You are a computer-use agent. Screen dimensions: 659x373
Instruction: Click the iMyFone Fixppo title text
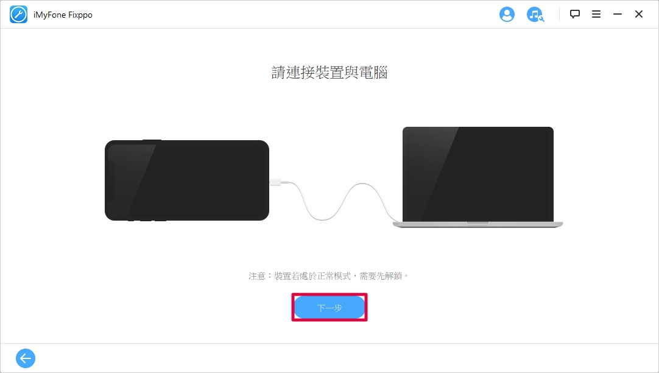pos(63,15)
